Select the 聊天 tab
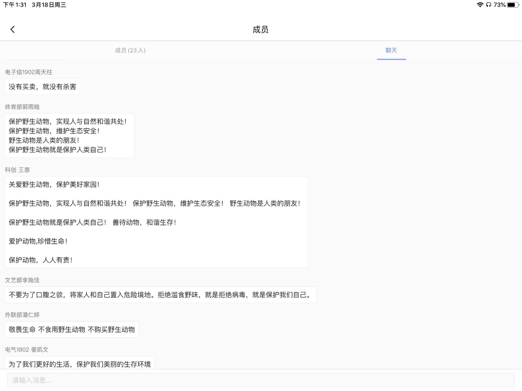 pos(391,51)
